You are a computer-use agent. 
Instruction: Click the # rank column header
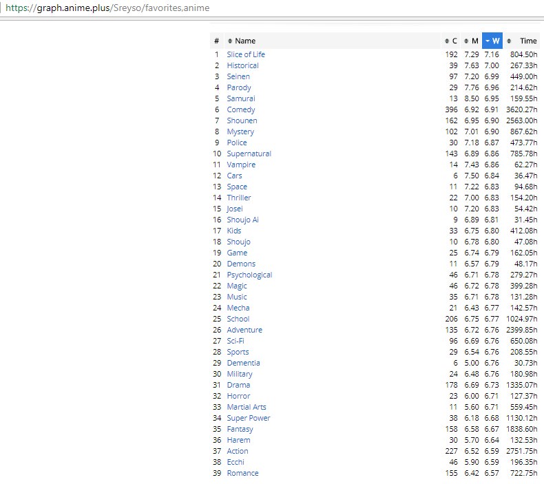click(x=216, y=41)
